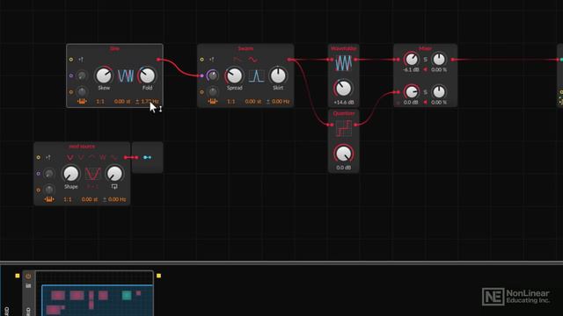Screen dimensions: 563x316
Task: Click the mod source output port
Action: [126, 157]
